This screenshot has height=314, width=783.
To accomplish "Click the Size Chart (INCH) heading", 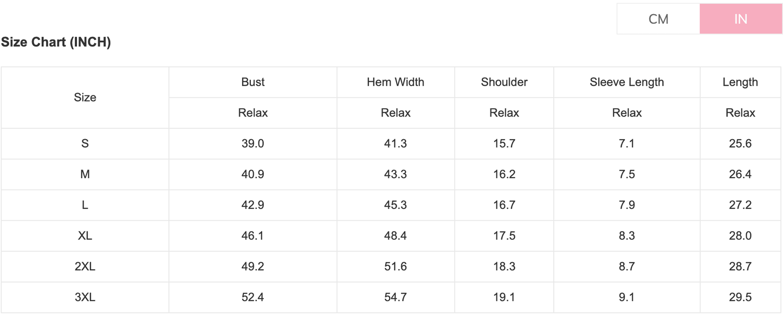I will (x=56, y=42).
